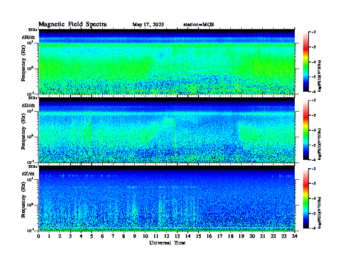This screenshot has height=271, width=351.
Task: Click hour 1 tick label on time axis
Action: coord(49,236)
